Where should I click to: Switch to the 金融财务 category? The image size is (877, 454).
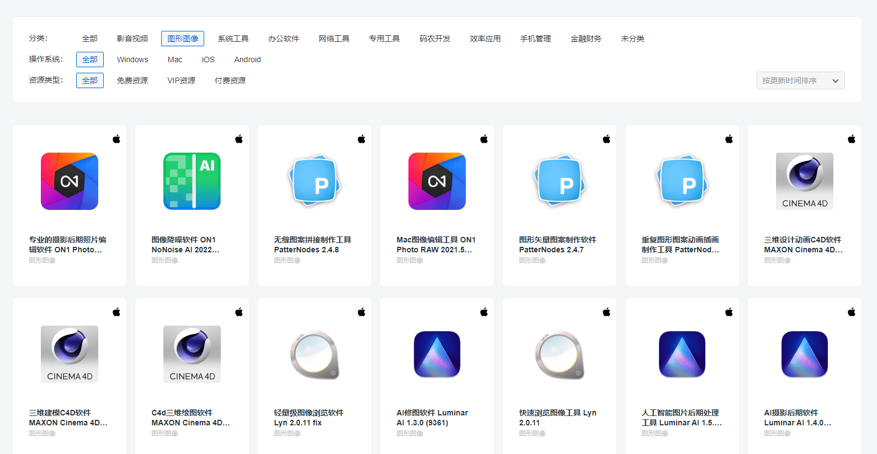tap(586, 39)
